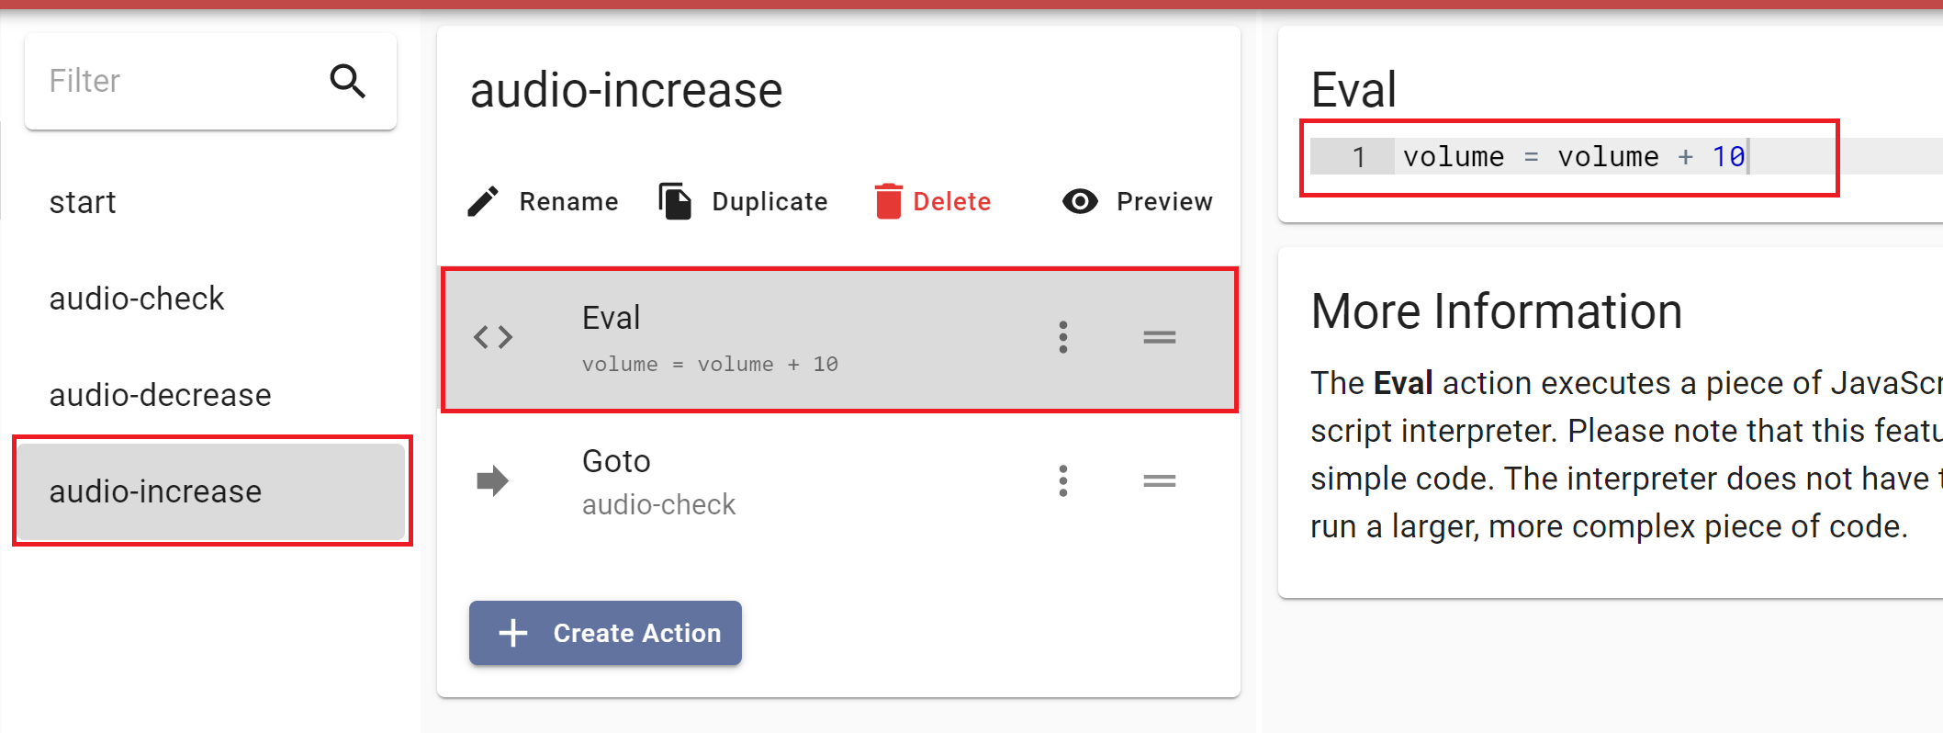Click line number 1 in the editor gutter
This screenshot has height=733, width=1943.
[1358, 157]
